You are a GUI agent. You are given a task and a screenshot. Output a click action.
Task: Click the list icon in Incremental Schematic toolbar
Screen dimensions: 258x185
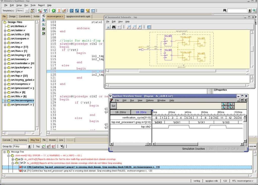point(149,27)
